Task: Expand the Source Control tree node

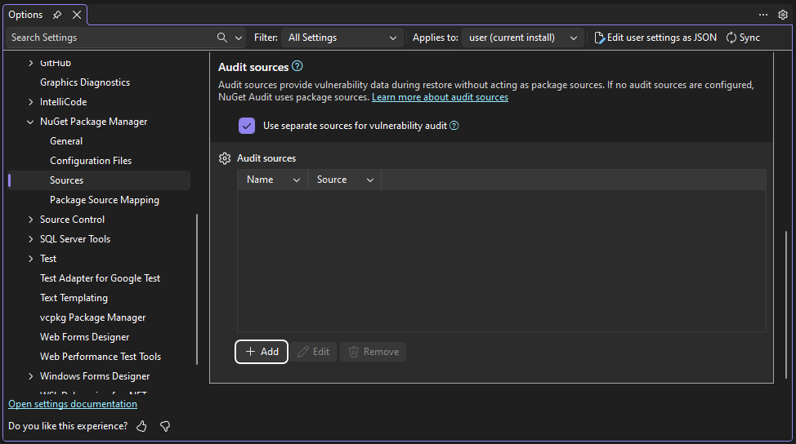Action: pyautogui.click(x=31, y=220)
